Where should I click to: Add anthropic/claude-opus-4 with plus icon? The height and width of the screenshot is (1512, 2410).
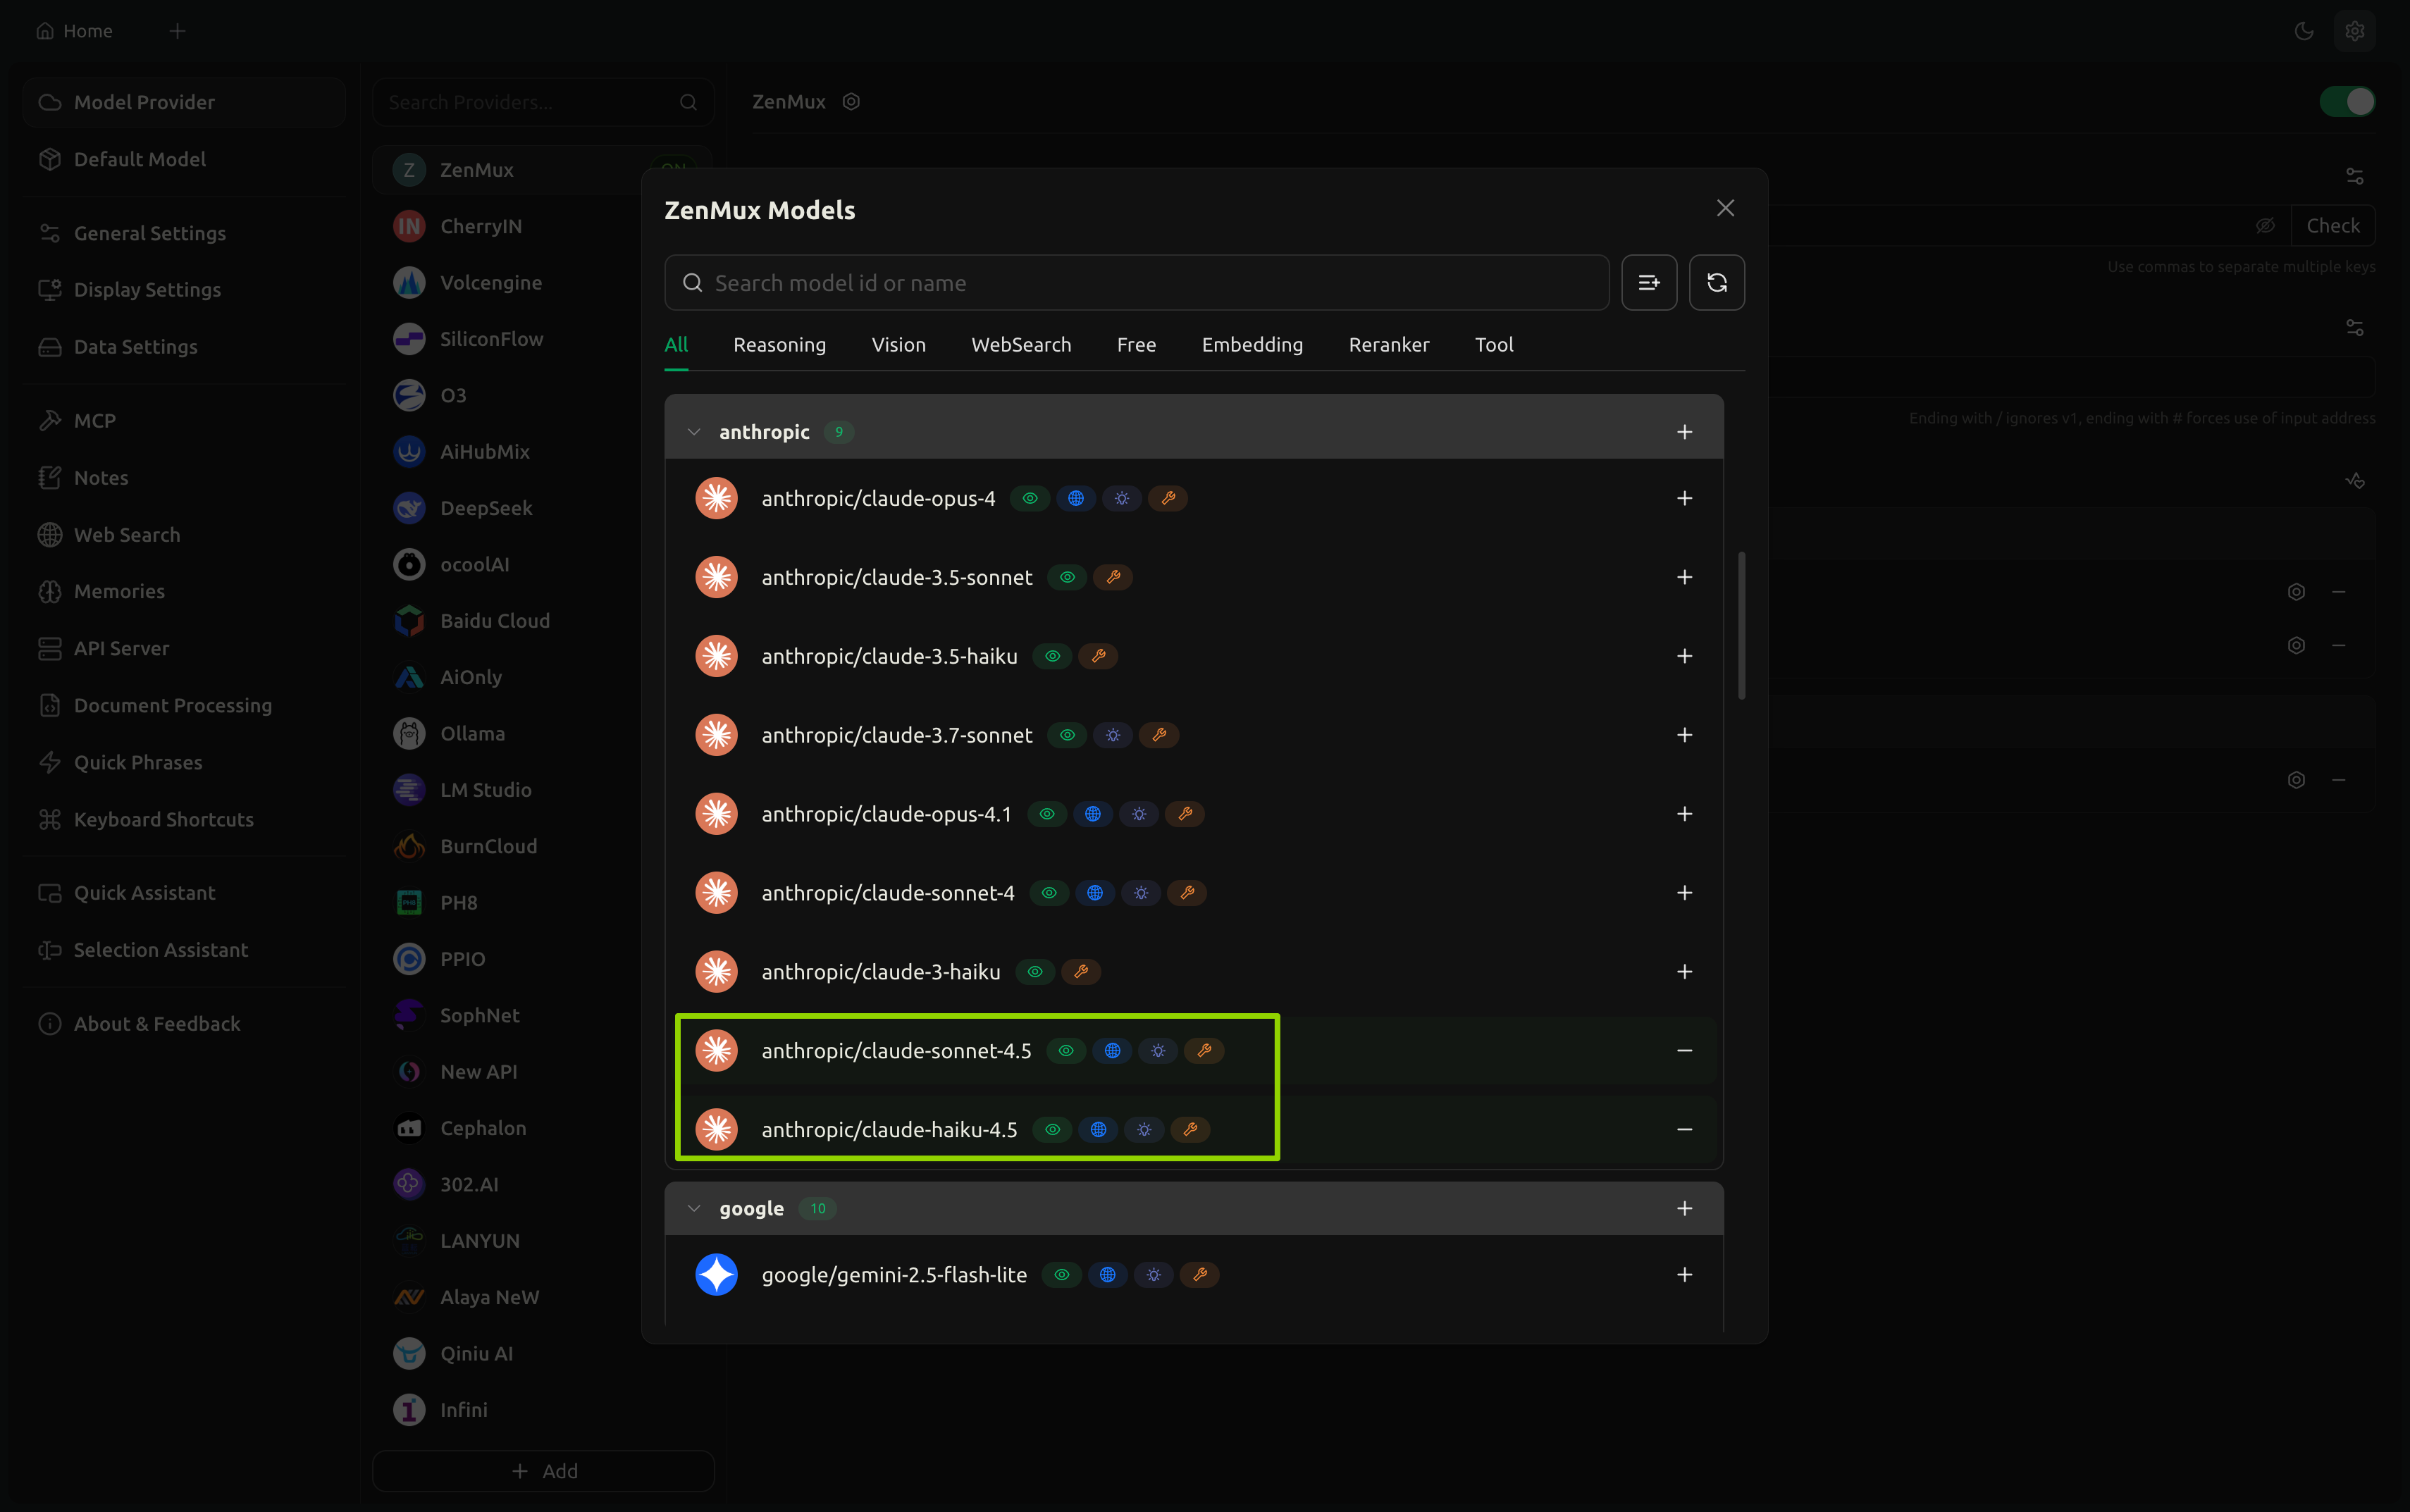[1684, 498]
